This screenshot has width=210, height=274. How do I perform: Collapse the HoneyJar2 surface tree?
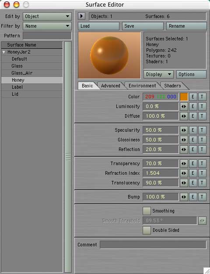(4, 52)
